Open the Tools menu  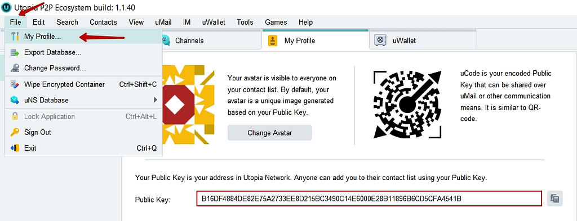click(245, 22)
